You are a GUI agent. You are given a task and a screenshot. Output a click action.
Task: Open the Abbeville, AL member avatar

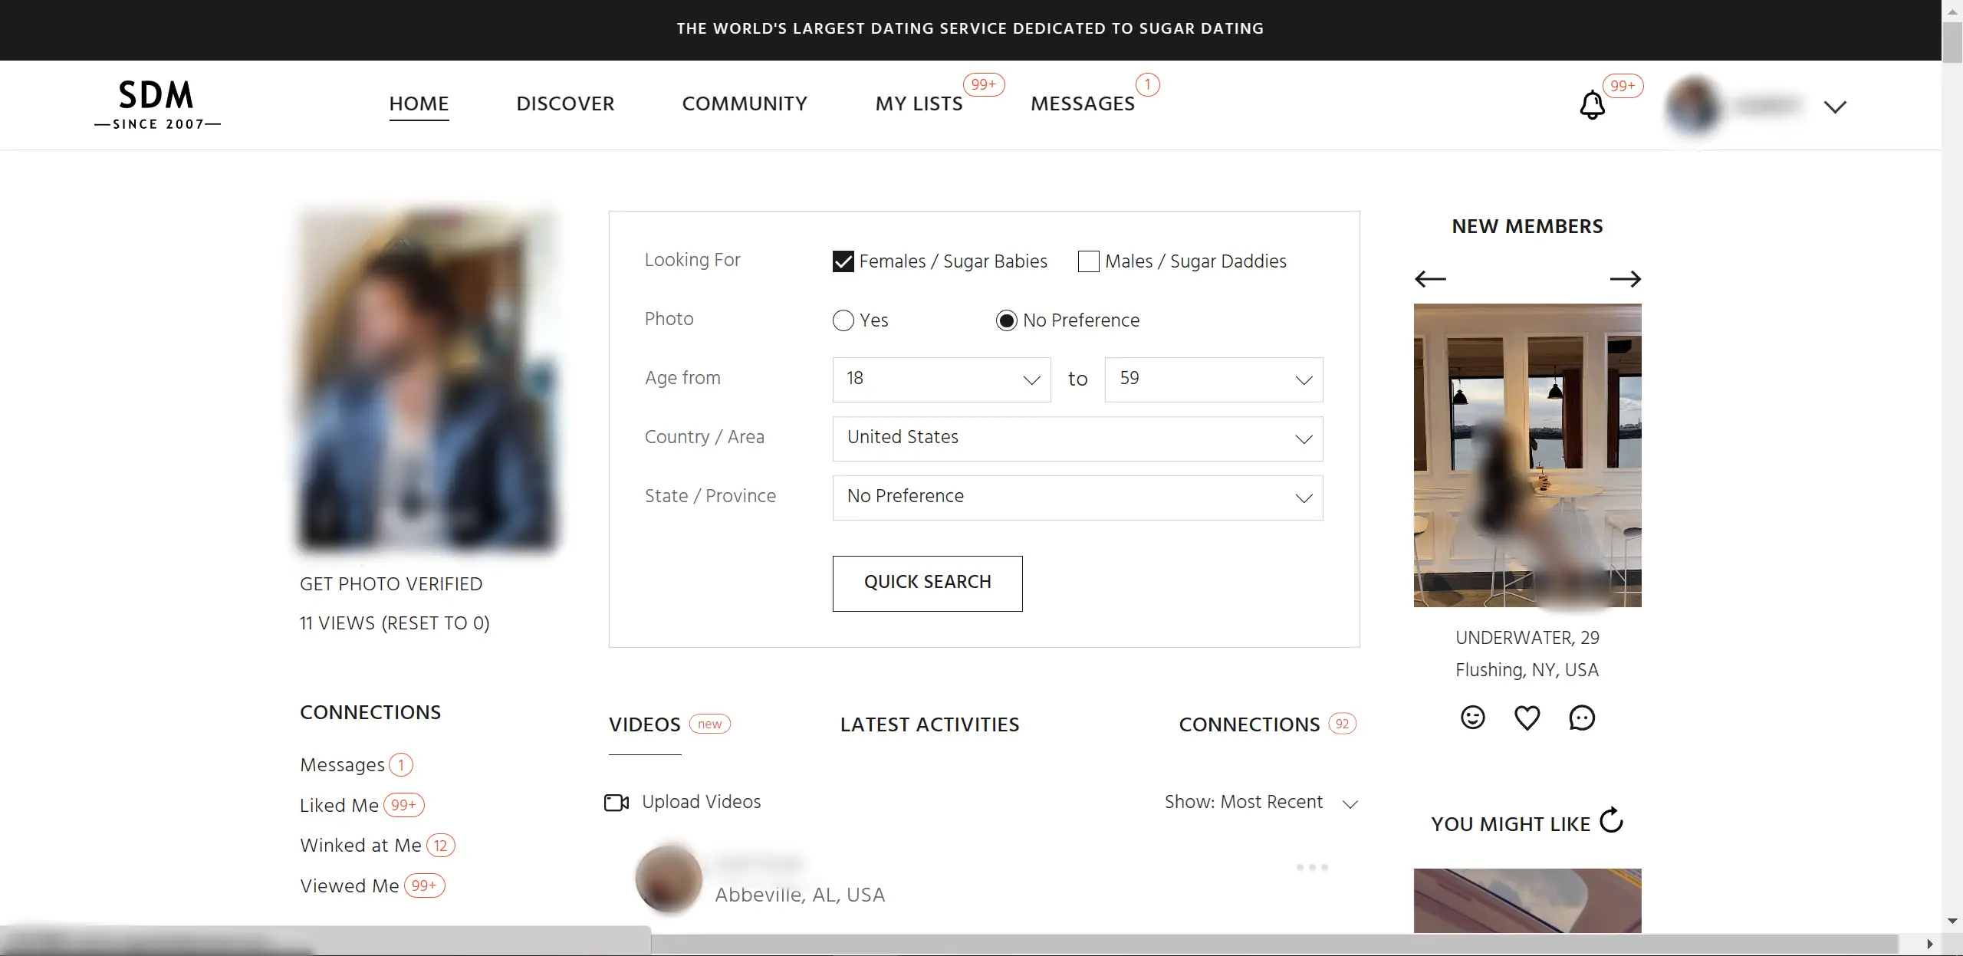coord(669,879)
